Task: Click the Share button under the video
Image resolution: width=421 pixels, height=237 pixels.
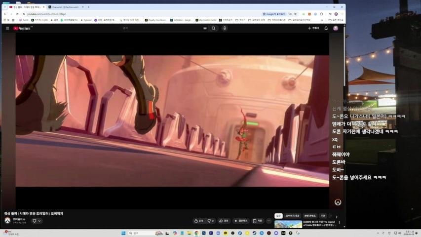Action: point(224,221)
